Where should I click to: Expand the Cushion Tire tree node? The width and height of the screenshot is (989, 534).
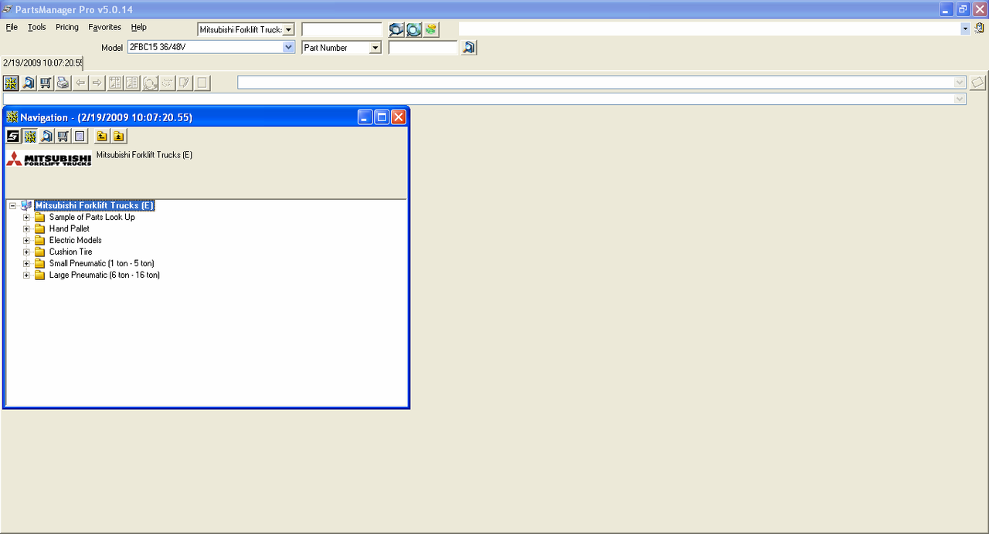(26, 252)
